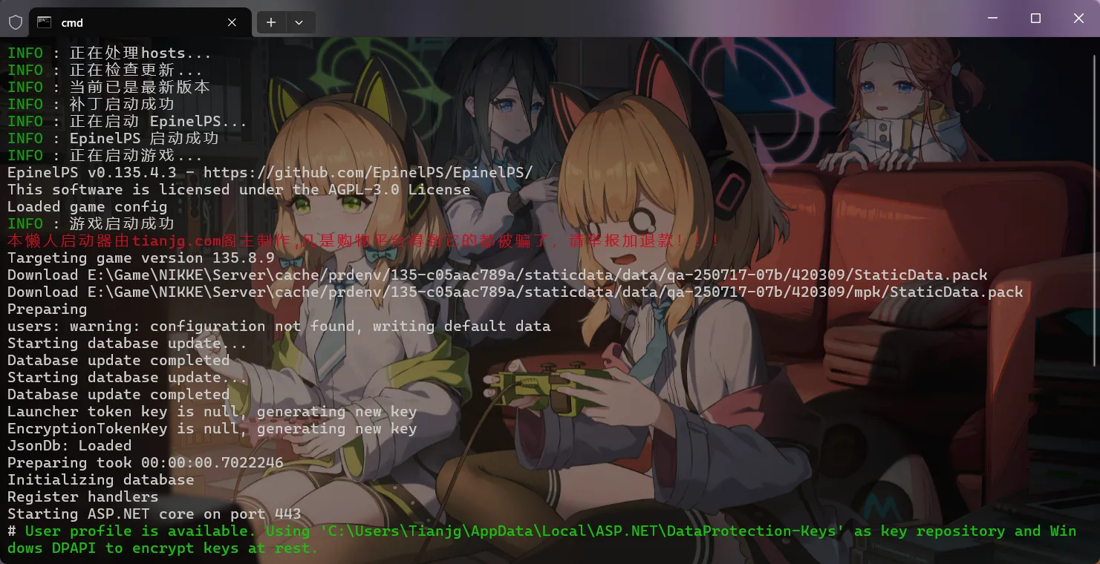Close the cmd tab

click(232, 22)
